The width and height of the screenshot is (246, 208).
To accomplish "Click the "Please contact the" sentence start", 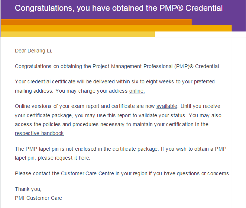I will pyautogui.click(x=37, y=173).
